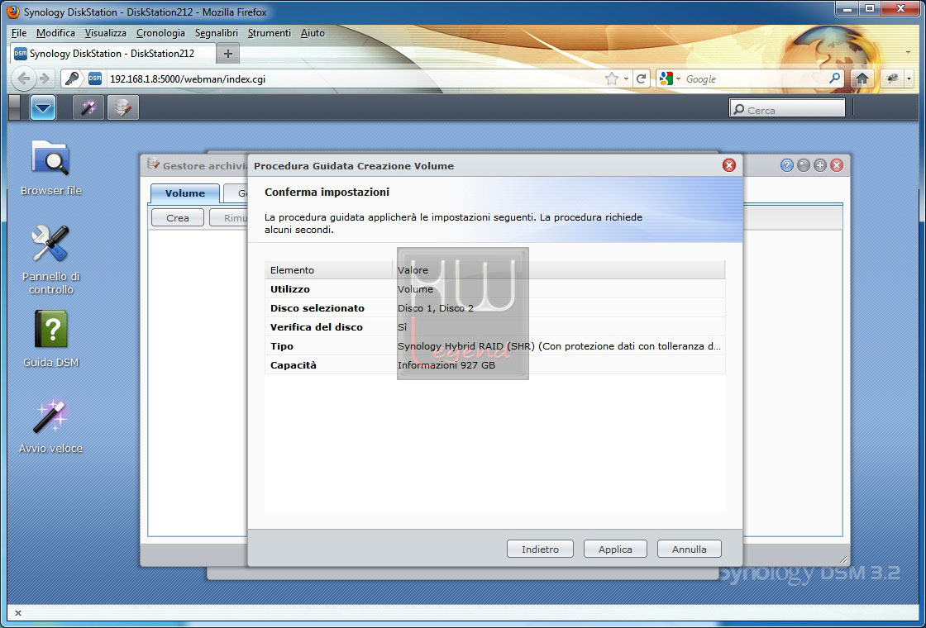Open the list all tabs dropdown arrow

click(908, 53)
